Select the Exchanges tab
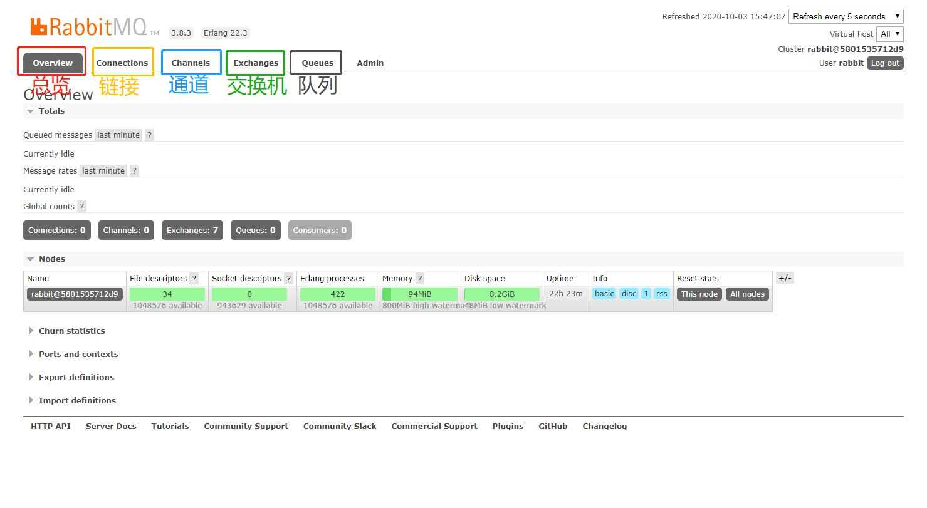Image resolution: width=927 pixels, height=508 pixels. click(256, 63)
